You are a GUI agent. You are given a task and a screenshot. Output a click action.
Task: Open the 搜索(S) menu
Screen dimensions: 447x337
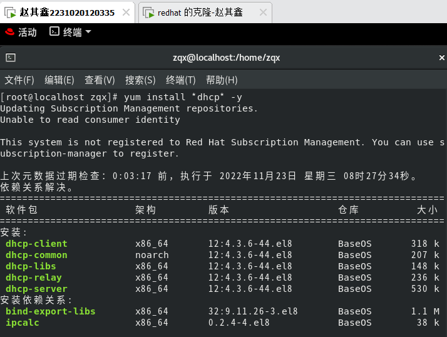coord(140,80)
